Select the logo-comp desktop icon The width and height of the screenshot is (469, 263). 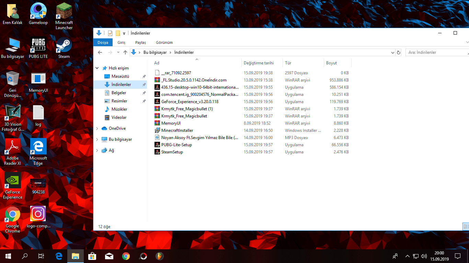(x=38, y=217)
